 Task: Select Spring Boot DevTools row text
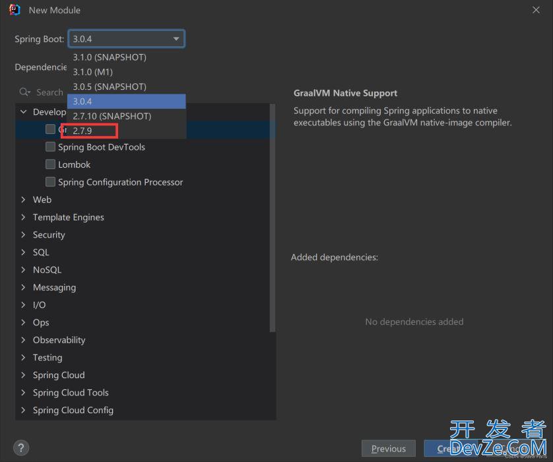(x=102, y=147)
